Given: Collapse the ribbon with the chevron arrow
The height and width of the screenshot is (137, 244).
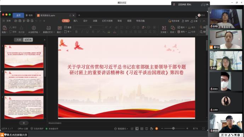Looking at the screenshot, I should coord(204,21).
